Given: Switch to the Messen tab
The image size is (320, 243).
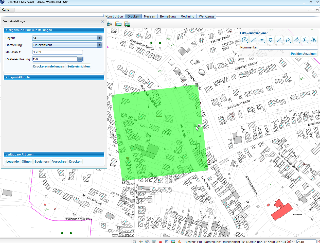Looking at the screenshot, I should (x=149, y=16).
